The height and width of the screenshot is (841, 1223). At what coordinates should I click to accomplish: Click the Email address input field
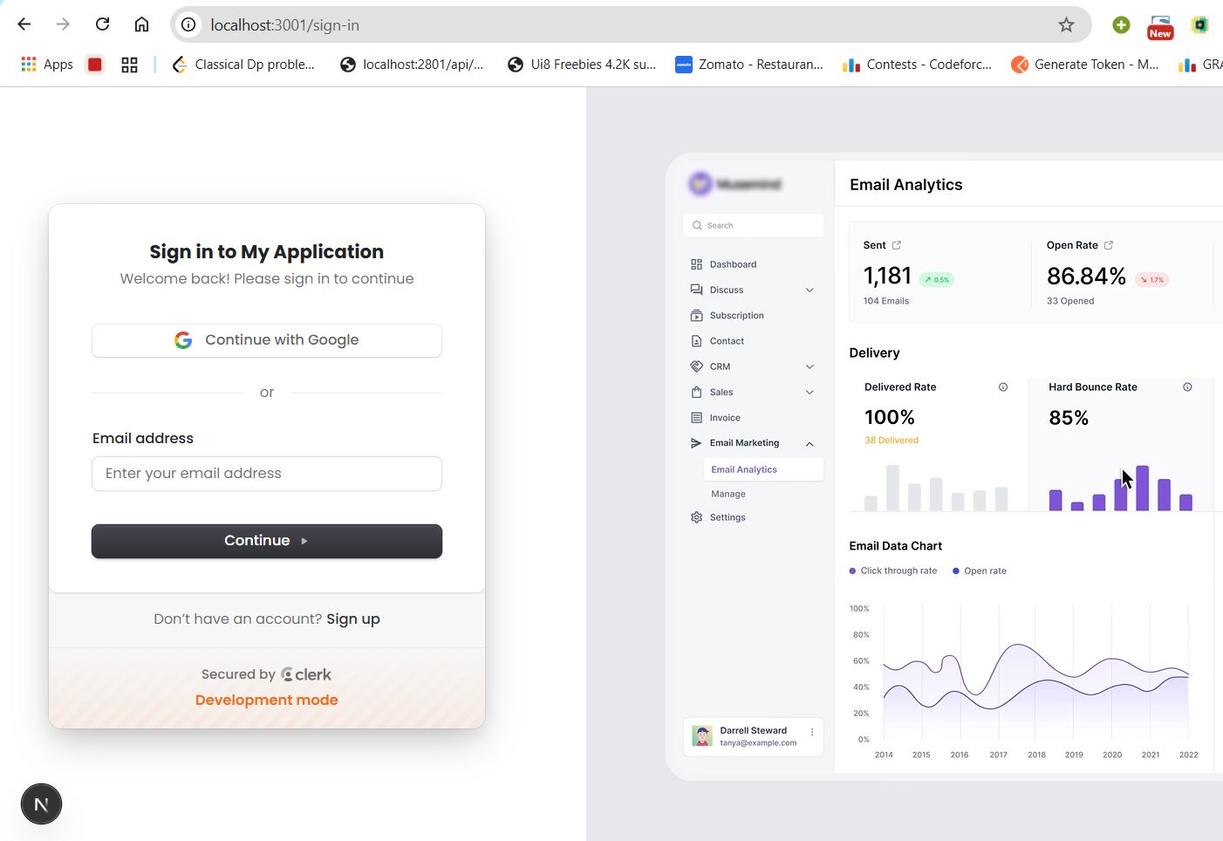click(267, 474)
